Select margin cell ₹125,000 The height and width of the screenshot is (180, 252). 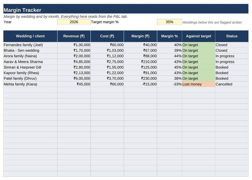click(140, 67)
